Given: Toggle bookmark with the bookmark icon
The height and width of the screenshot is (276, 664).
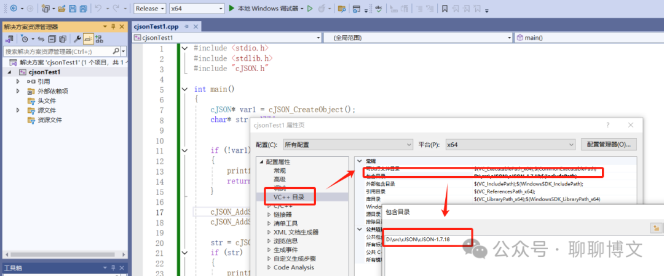Looking at the screenshot, I should pyautogui.click(x=445, y=9).
